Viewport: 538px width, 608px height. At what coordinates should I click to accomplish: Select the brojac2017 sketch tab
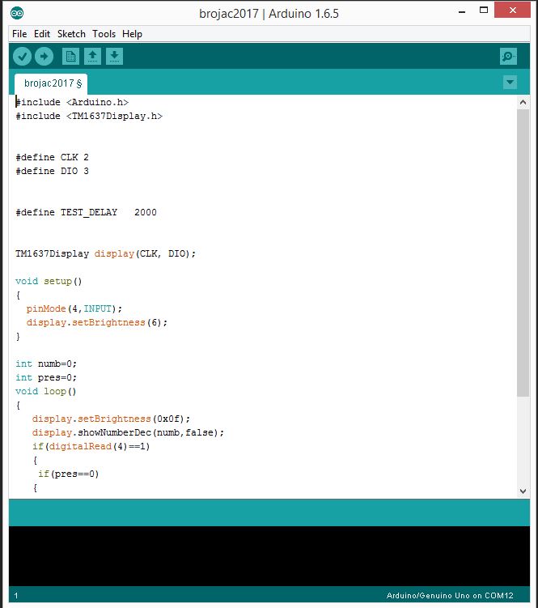[x=51, y=83]
